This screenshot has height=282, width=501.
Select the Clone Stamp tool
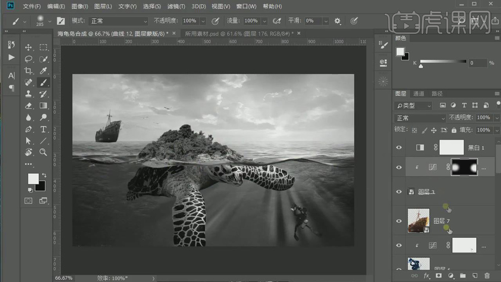pyautogui.click(x=28, y=94)
